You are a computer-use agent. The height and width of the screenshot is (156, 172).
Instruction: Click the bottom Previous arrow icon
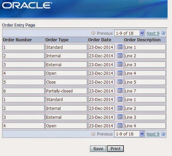(x=93, y=134)
